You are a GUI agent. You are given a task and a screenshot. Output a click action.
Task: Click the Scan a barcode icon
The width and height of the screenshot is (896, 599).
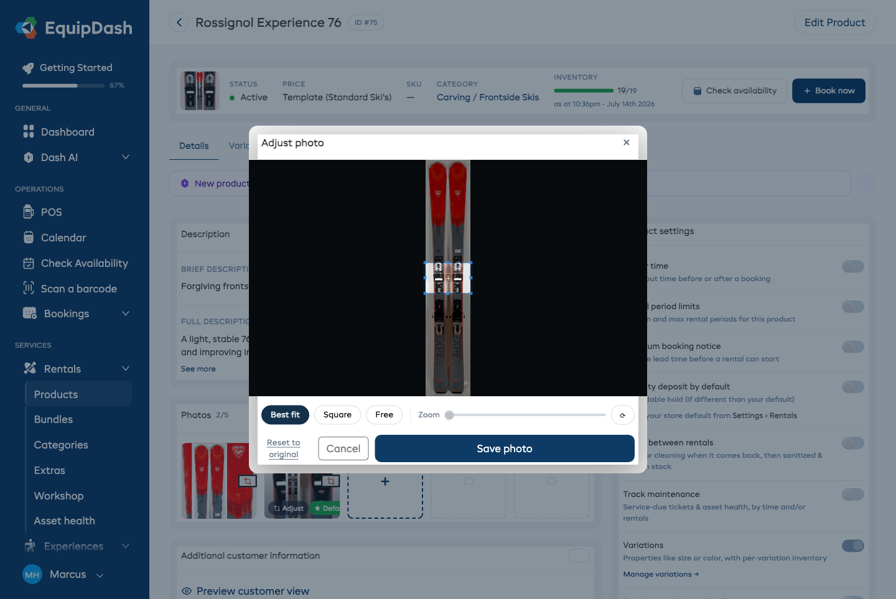click(29, 288)
